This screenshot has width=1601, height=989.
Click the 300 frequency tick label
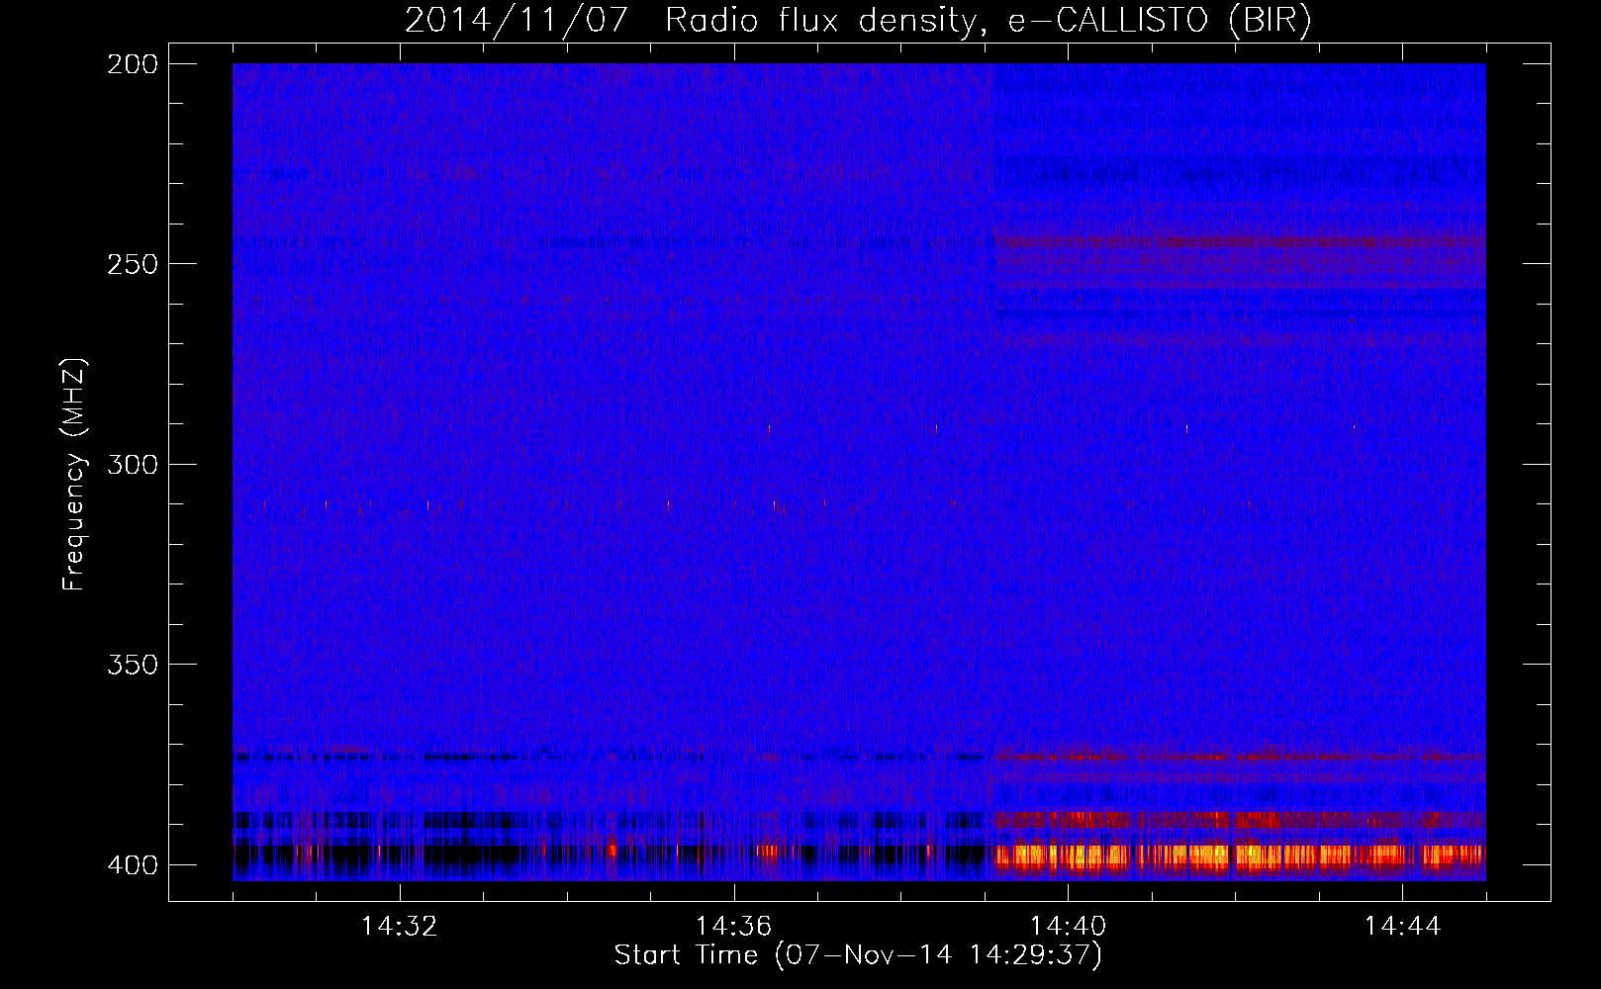[x=132, y=465]
